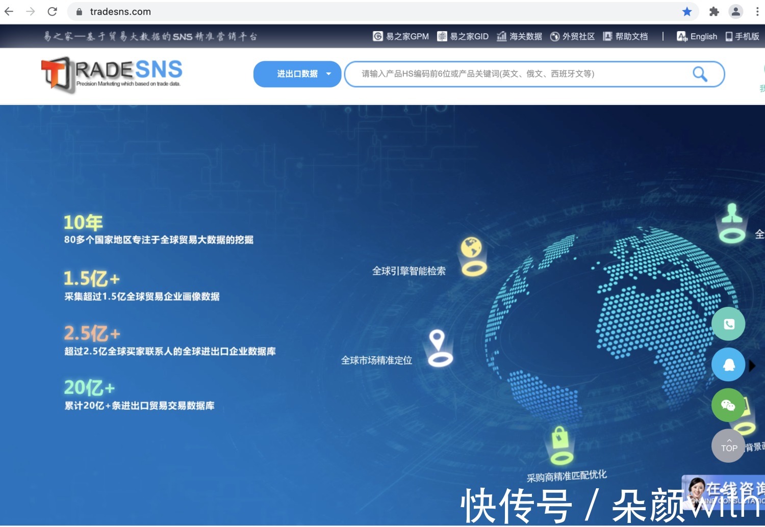
Task: Switch the site language to English
Action: (x=697, y=36)
